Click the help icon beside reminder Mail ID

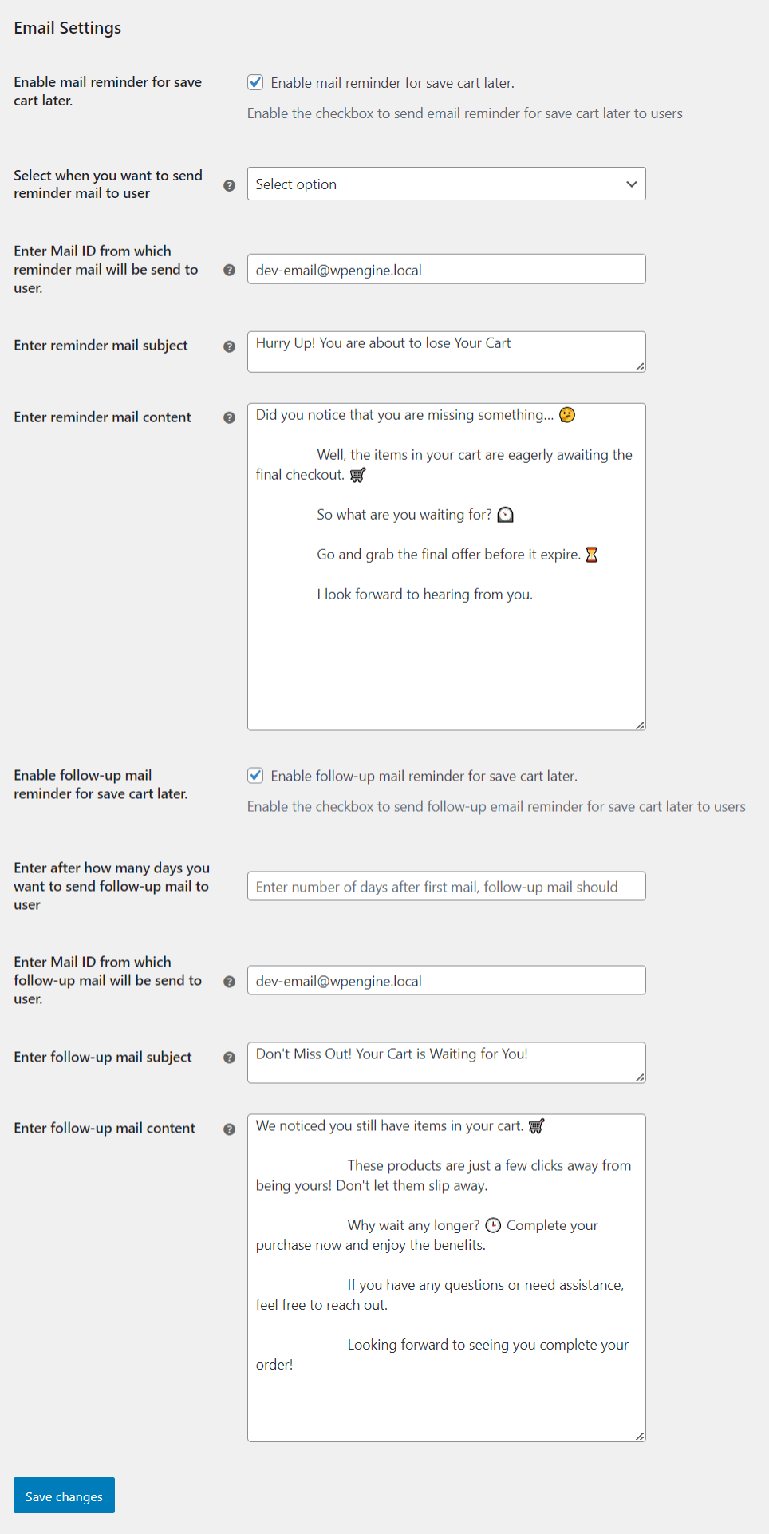[229, 270]
